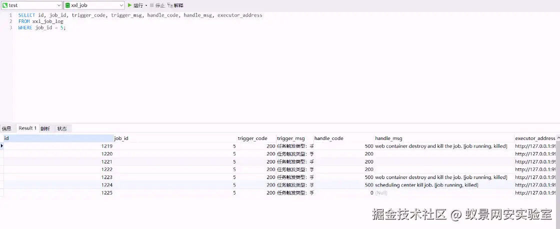Click the trigger_msg column header

point(295,138)
